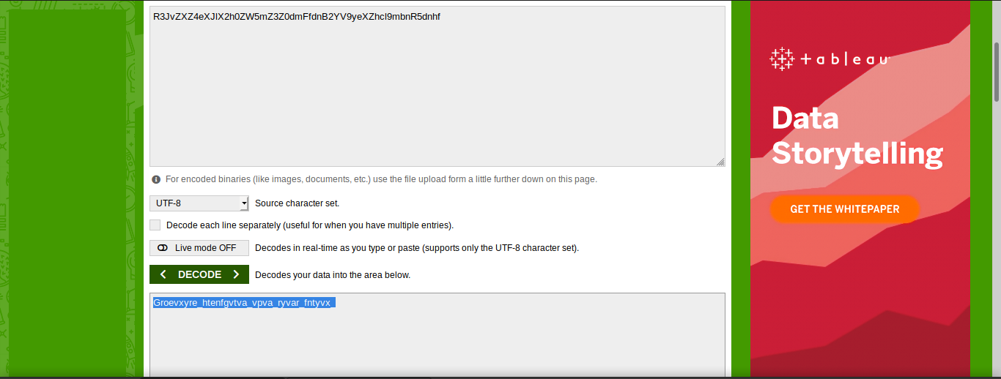Click the Decode each line separately label text

(x=310, y=225)
